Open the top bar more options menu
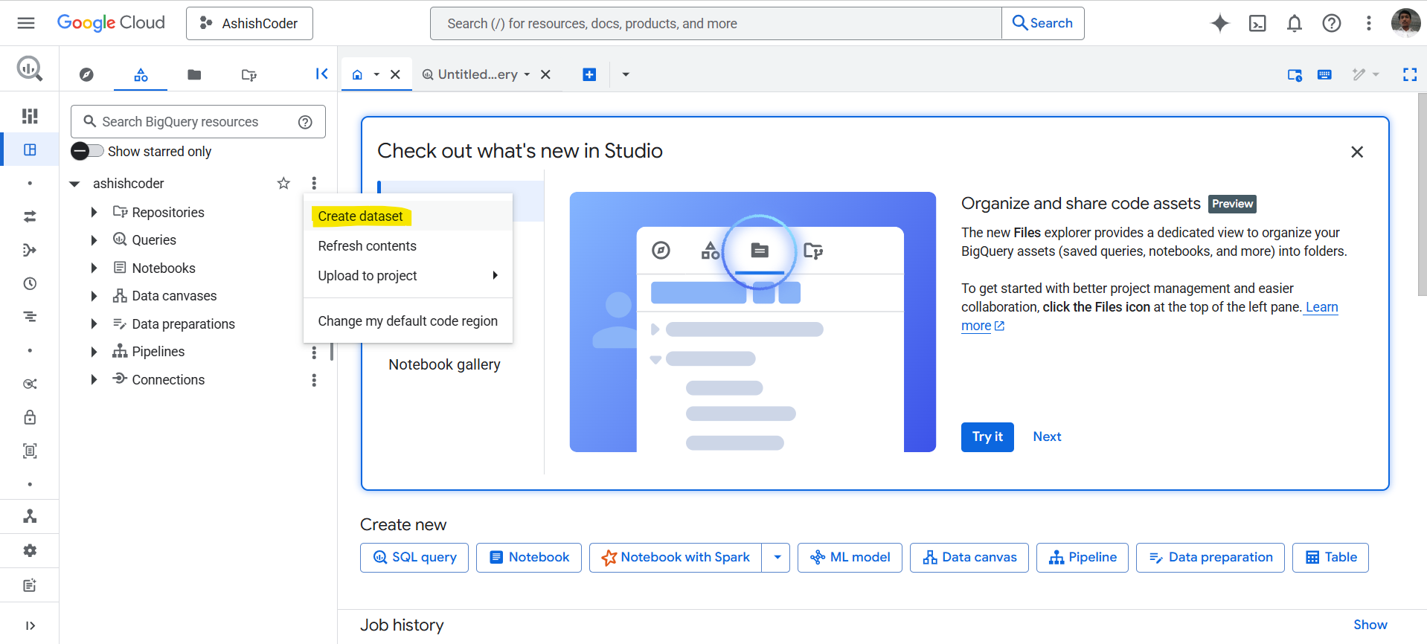Viewport: 1427px width, 644px height. pos(1368,24)
